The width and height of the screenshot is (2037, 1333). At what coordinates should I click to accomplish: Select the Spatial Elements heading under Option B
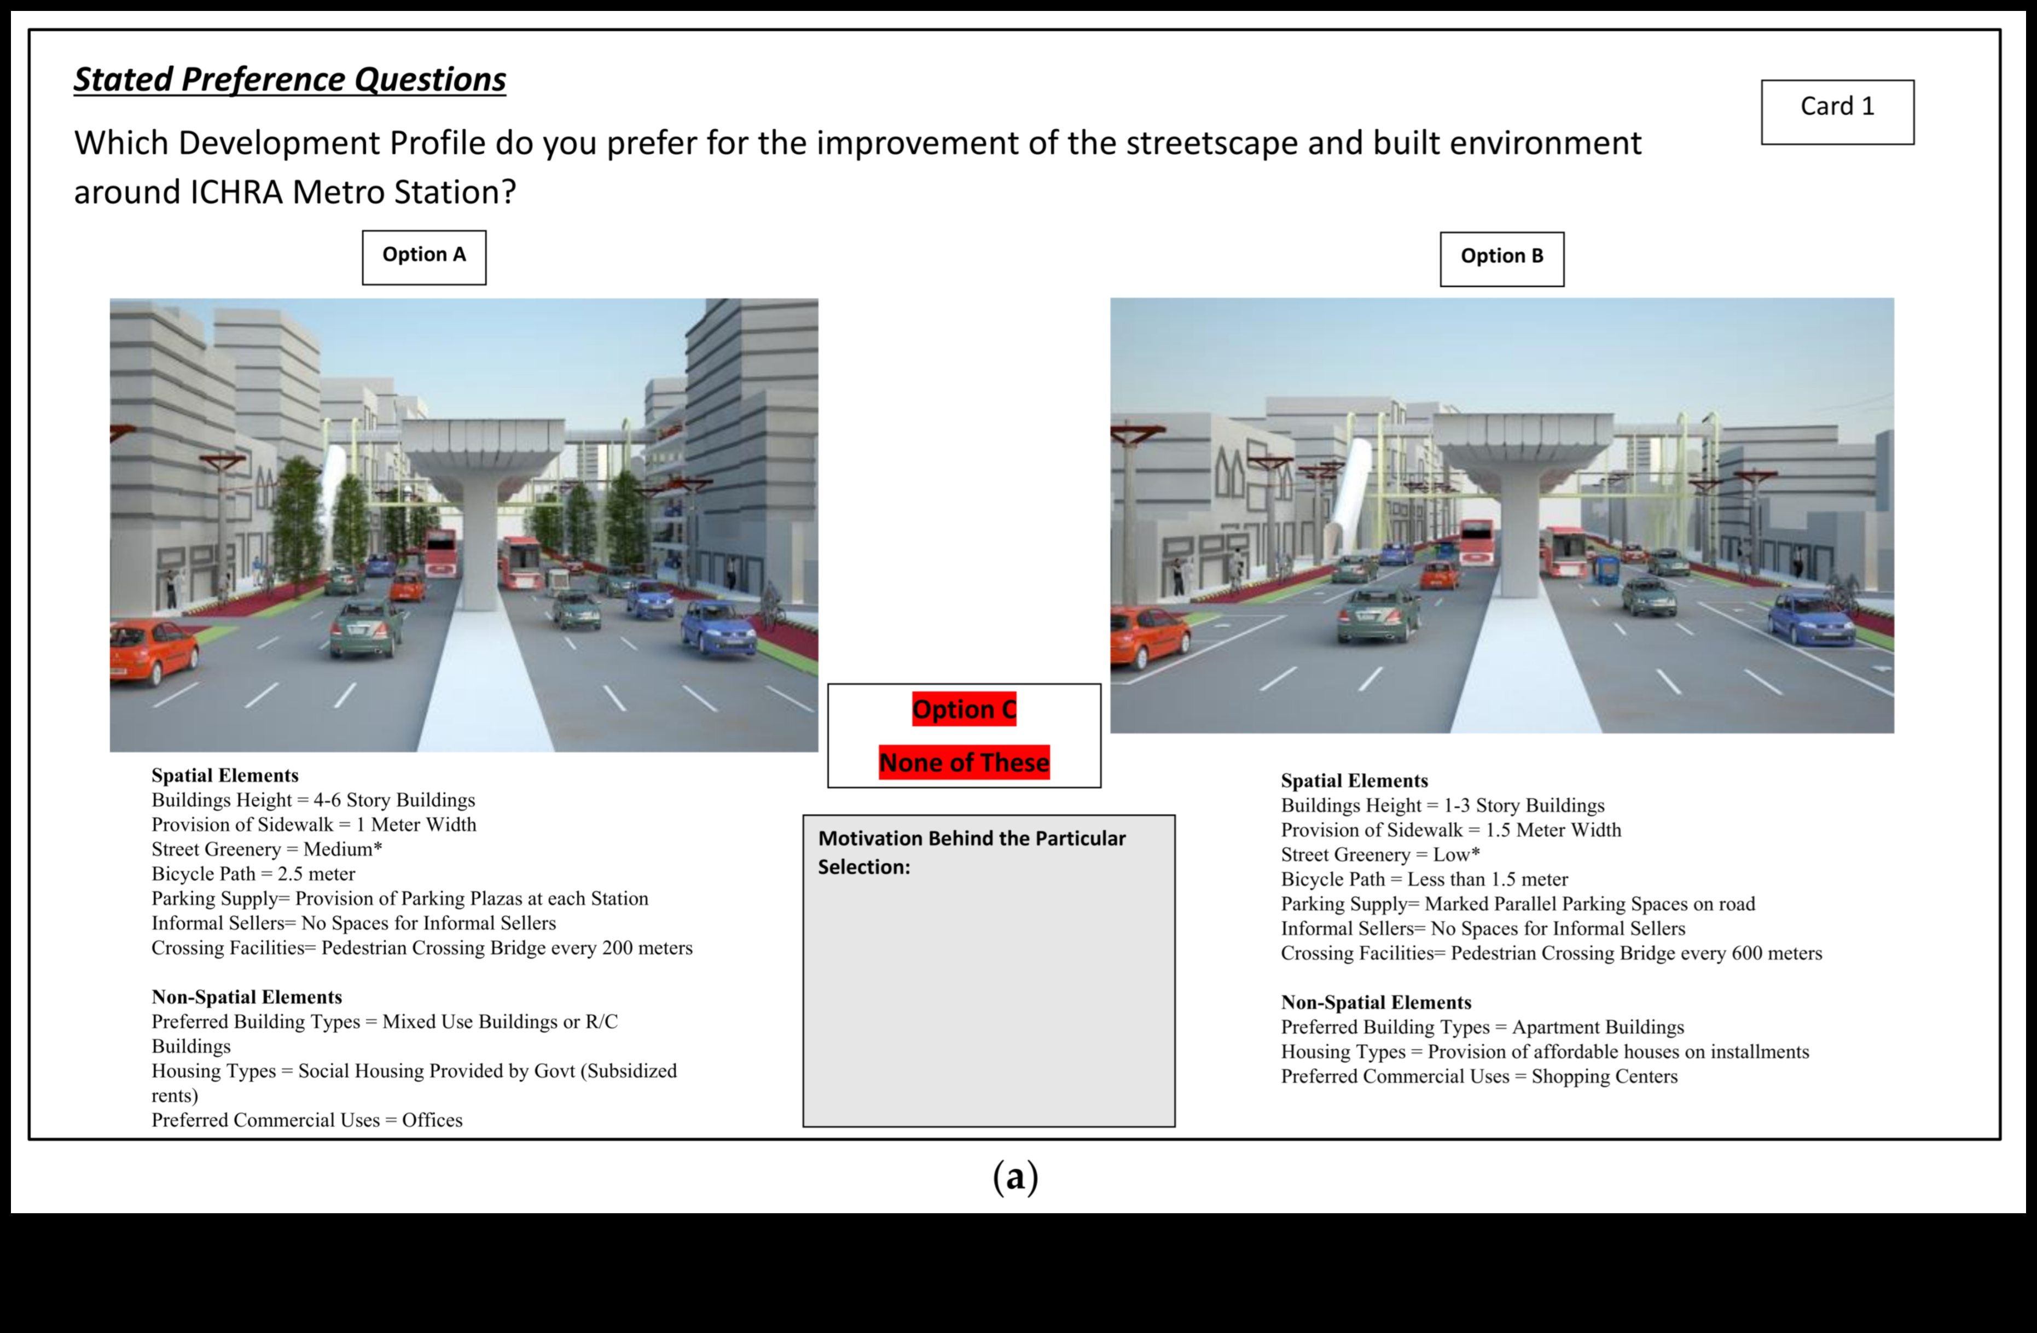1355,781
